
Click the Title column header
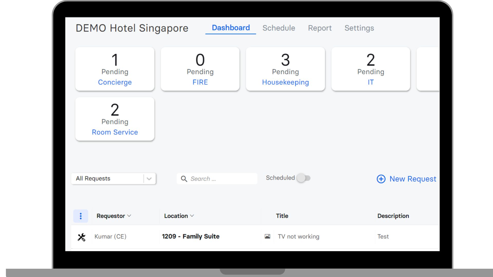coord(282,216)
